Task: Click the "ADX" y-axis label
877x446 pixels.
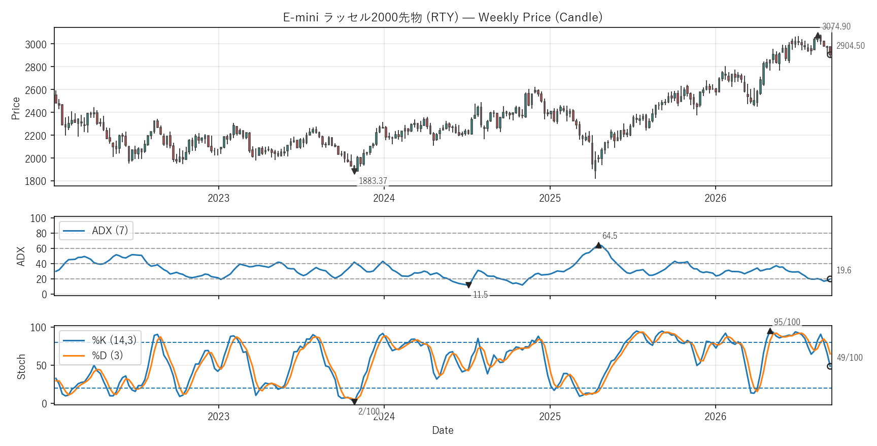Action: (x=21, y=256)
